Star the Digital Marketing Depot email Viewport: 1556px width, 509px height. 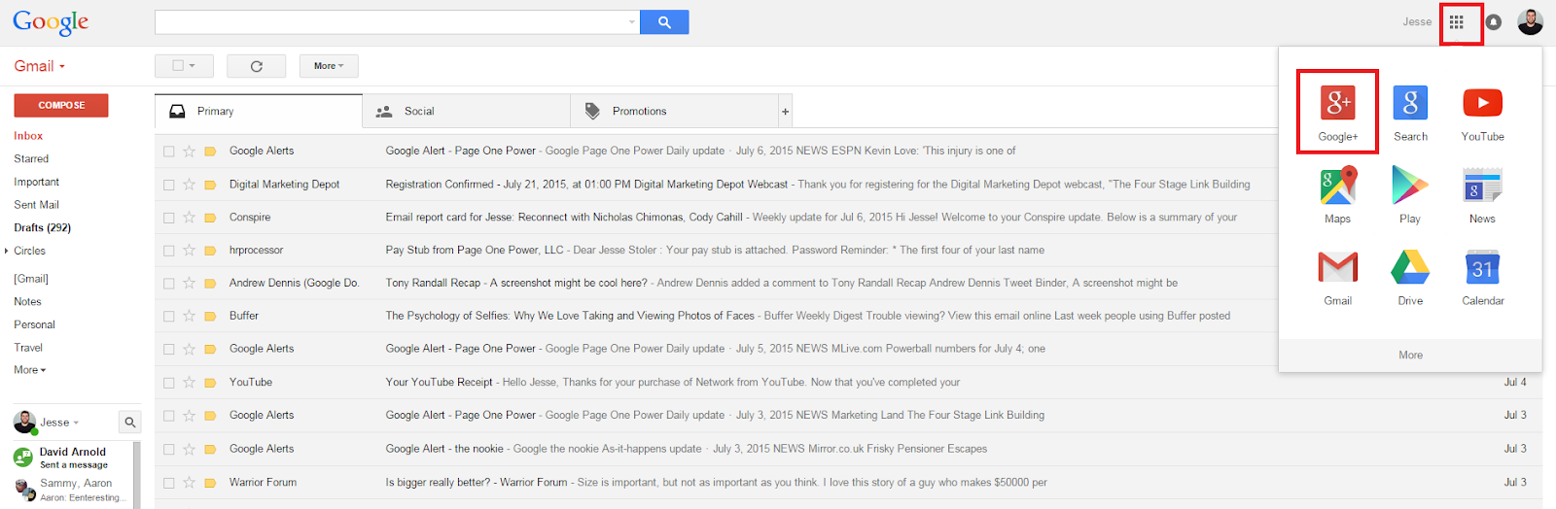[189, 185]
